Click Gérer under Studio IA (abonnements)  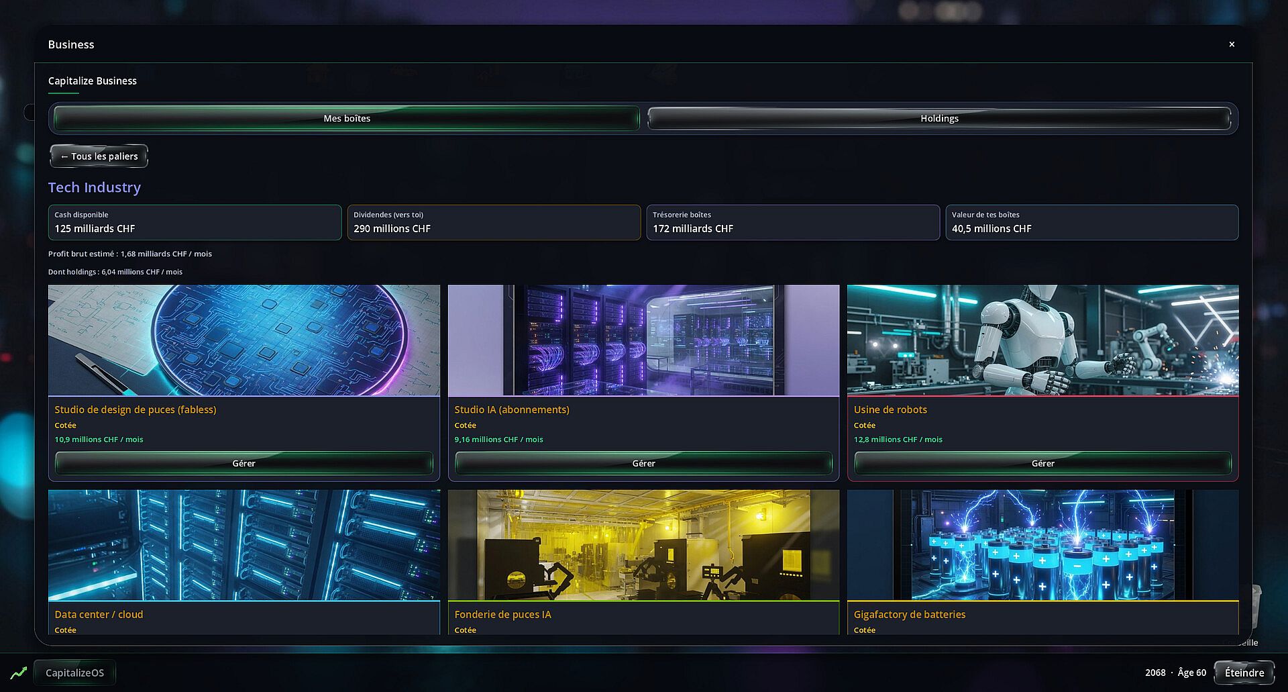tap(643, 463)
